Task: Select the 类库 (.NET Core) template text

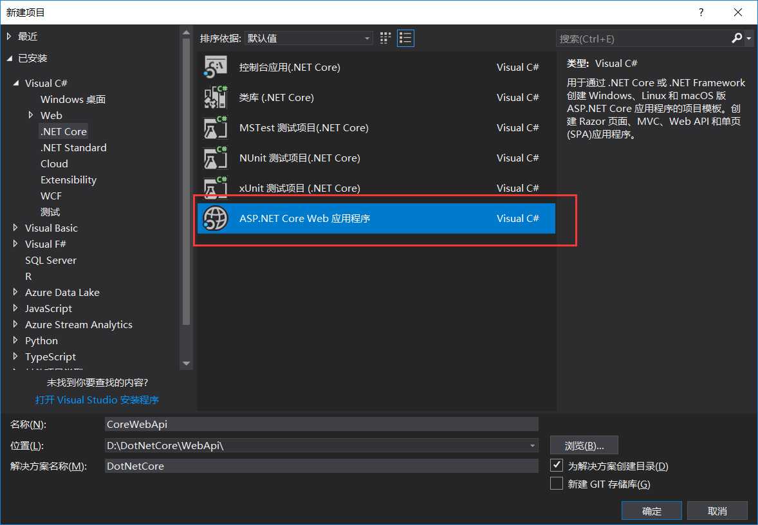Action: click(277, 98)
